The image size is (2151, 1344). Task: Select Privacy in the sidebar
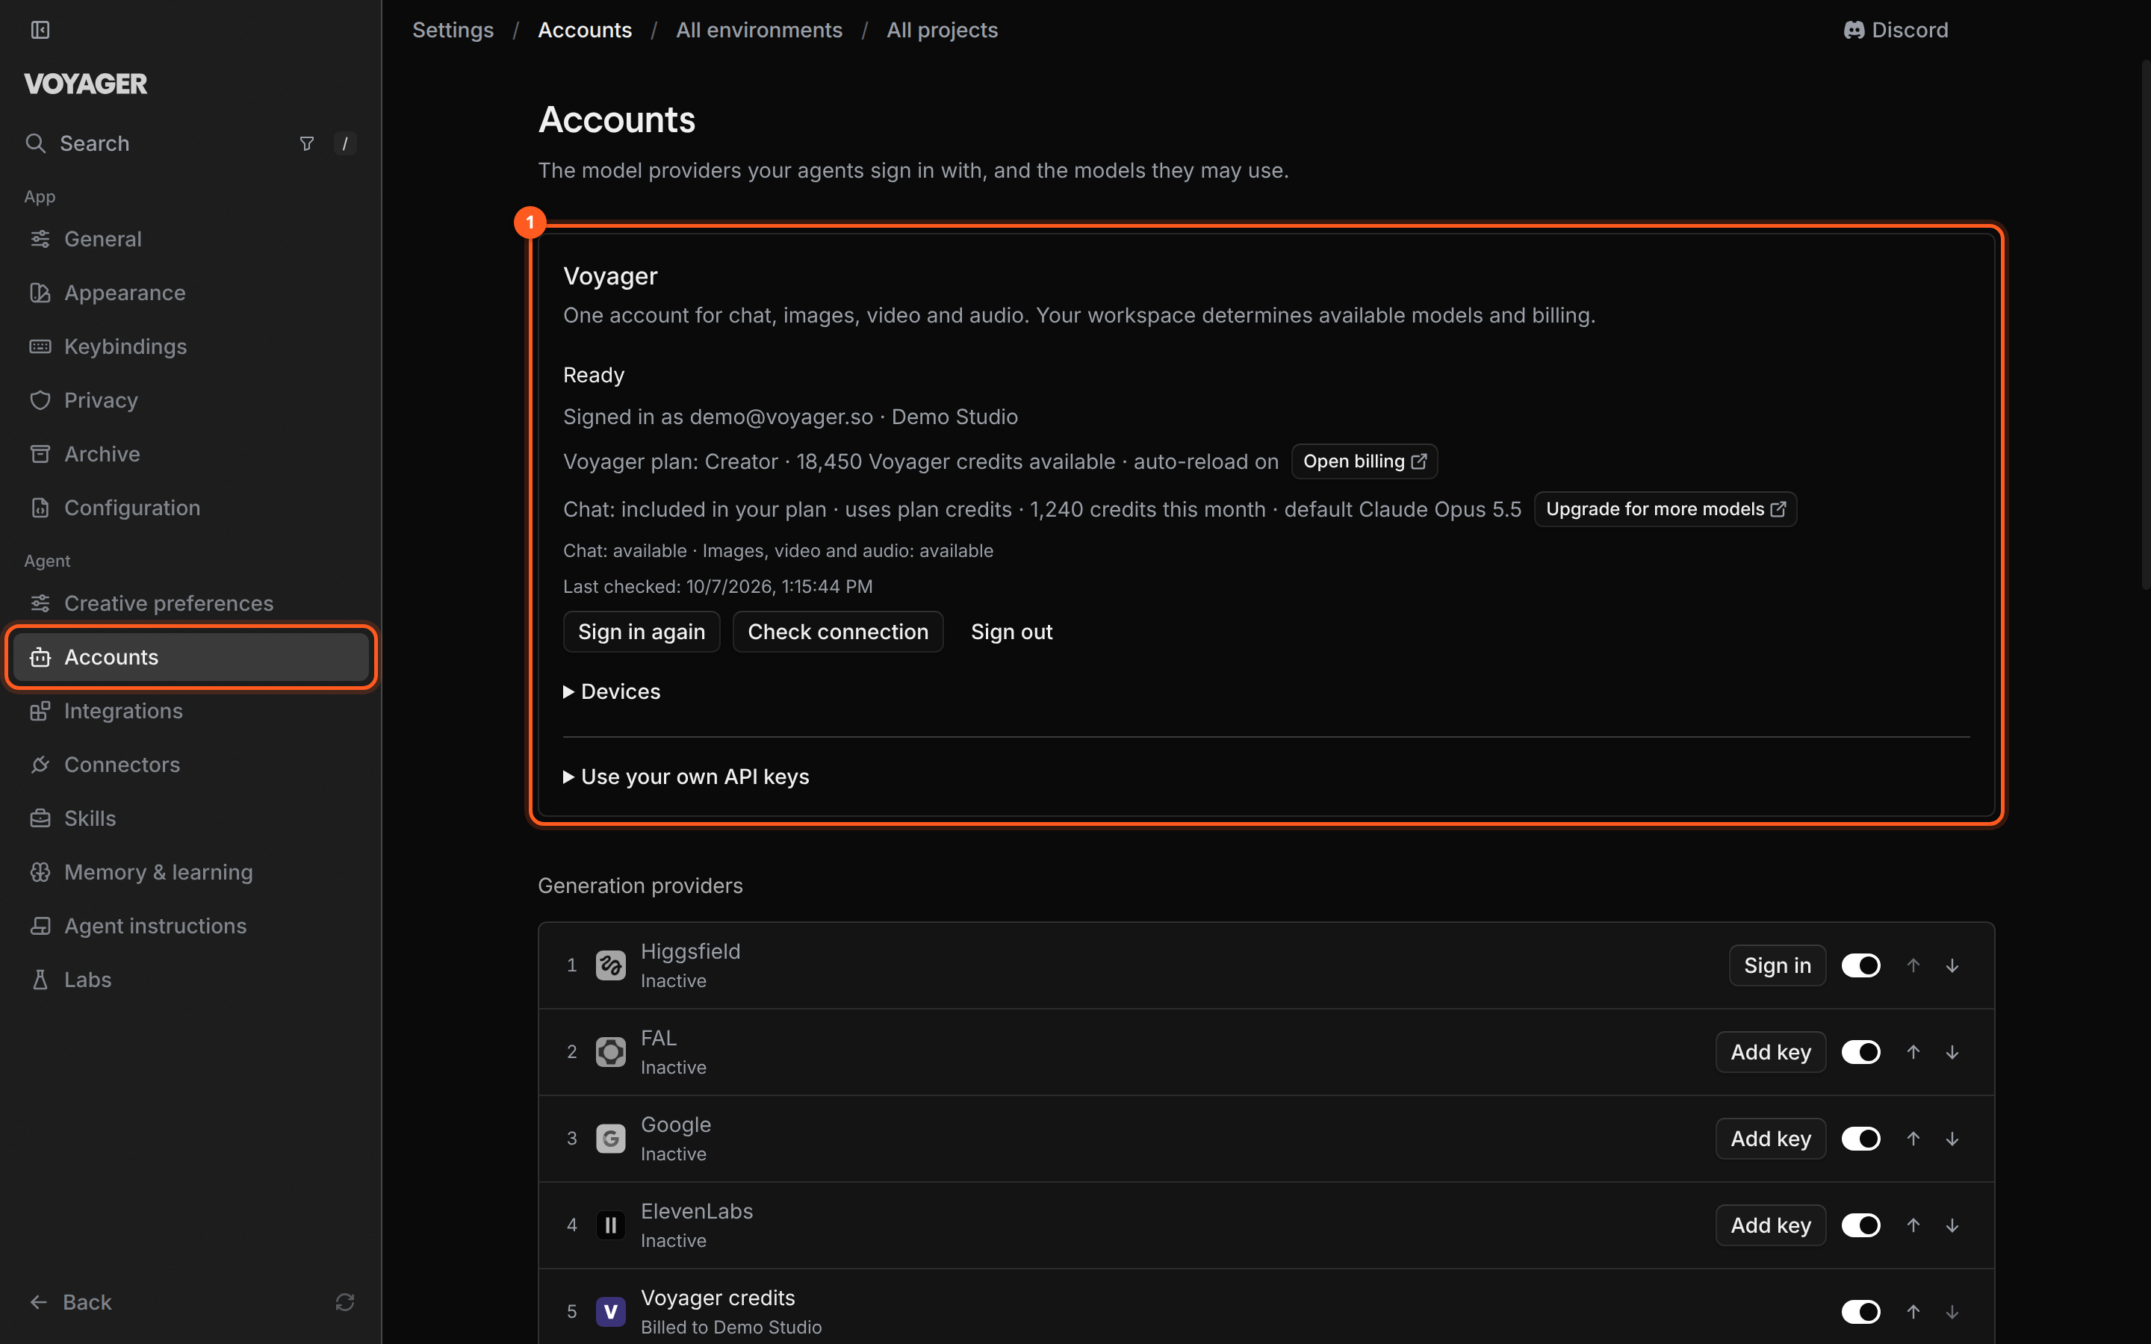[191, 400]
